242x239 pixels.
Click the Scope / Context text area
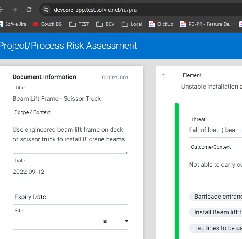click(x=71, y=135)
